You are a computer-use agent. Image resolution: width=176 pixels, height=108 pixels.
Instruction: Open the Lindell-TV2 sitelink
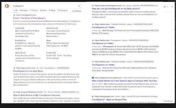(x=51, y=53)
